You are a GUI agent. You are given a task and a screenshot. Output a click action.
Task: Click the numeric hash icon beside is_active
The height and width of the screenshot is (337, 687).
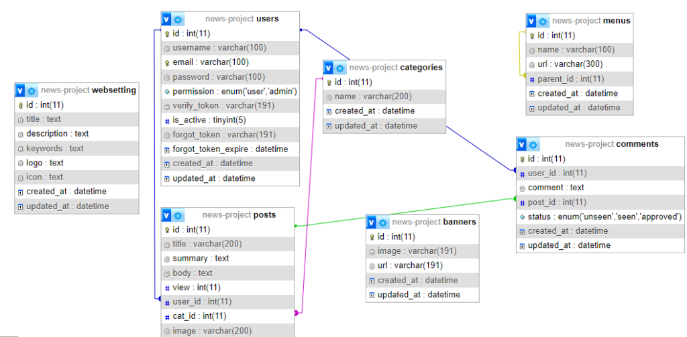pyautogui.click(x=167, y=121)
